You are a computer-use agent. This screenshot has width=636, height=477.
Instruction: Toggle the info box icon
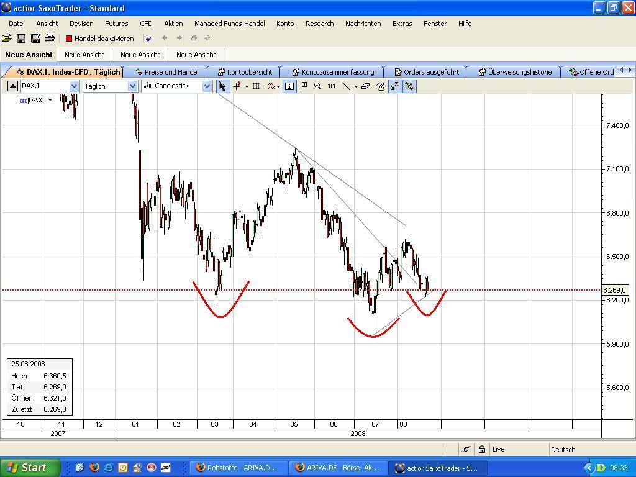289,86
